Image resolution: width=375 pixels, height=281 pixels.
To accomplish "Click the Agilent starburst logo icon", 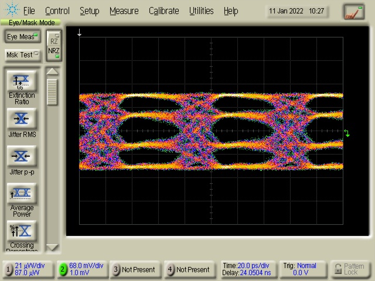I will (11, 11).
